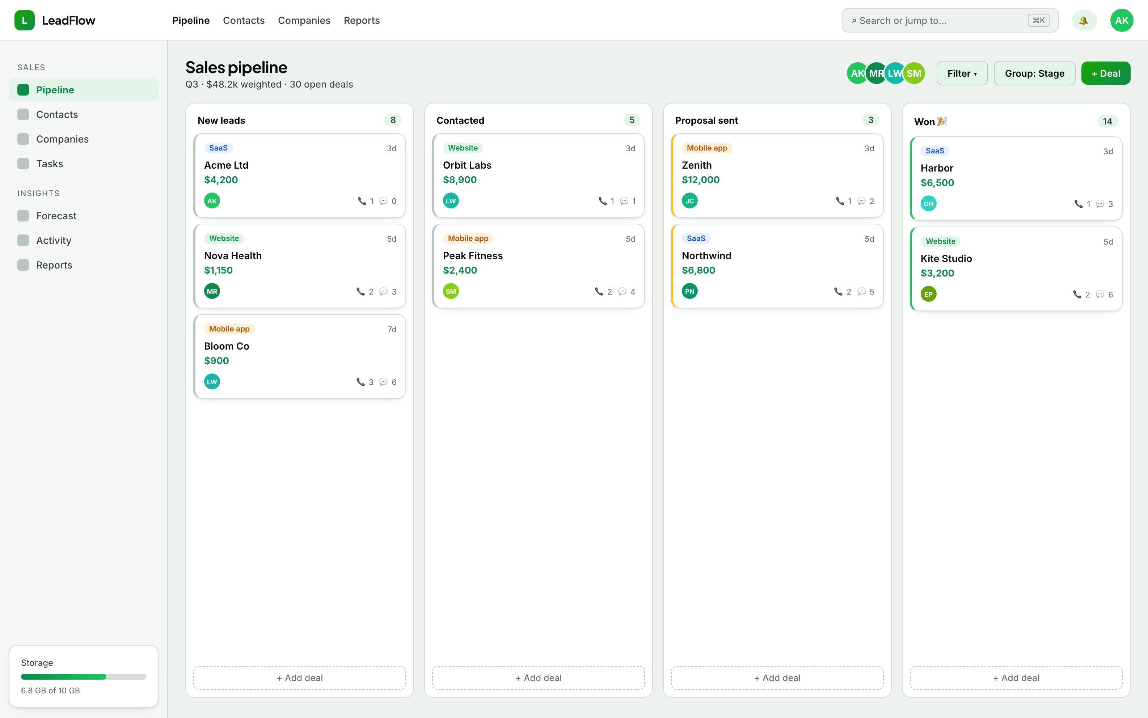Click the PN owner avatar on Northwind

(x=689, y=291)
